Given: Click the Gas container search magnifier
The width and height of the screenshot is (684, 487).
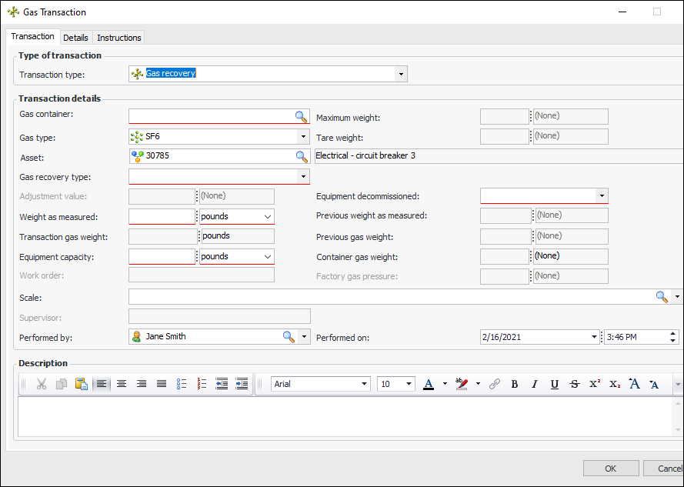Looking at the screenshot, I should click(x=301, y=116).
